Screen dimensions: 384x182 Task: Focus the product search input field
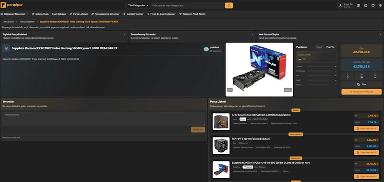[x=187, y=5]
